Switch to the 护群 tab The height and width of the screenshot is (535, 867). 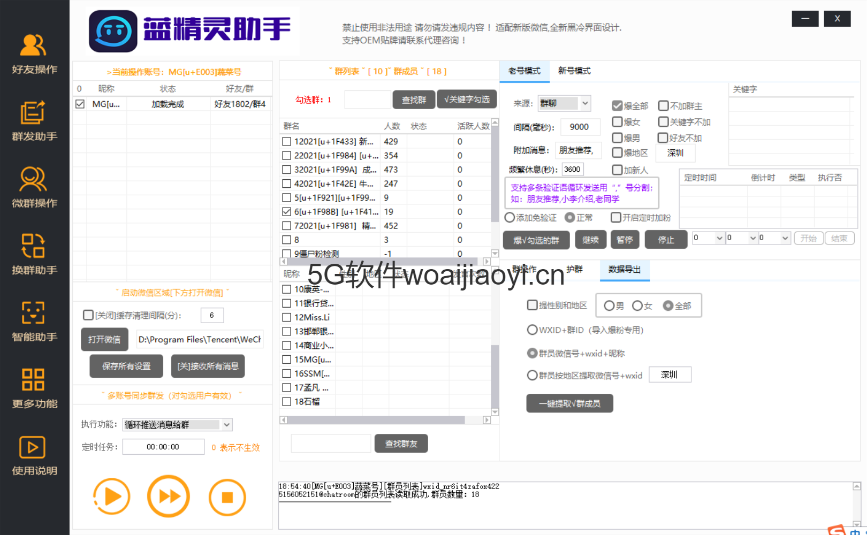coord(575,270)
